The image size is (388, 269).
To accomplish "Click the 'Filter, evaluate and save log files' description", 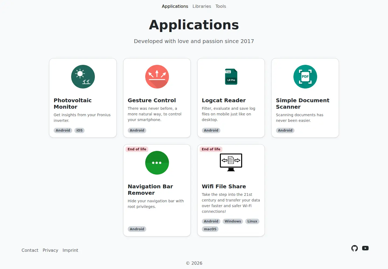I will 228,114.
